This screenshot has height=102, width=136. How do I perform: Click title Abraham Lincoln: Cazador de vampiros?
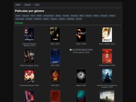click(107, 86)
